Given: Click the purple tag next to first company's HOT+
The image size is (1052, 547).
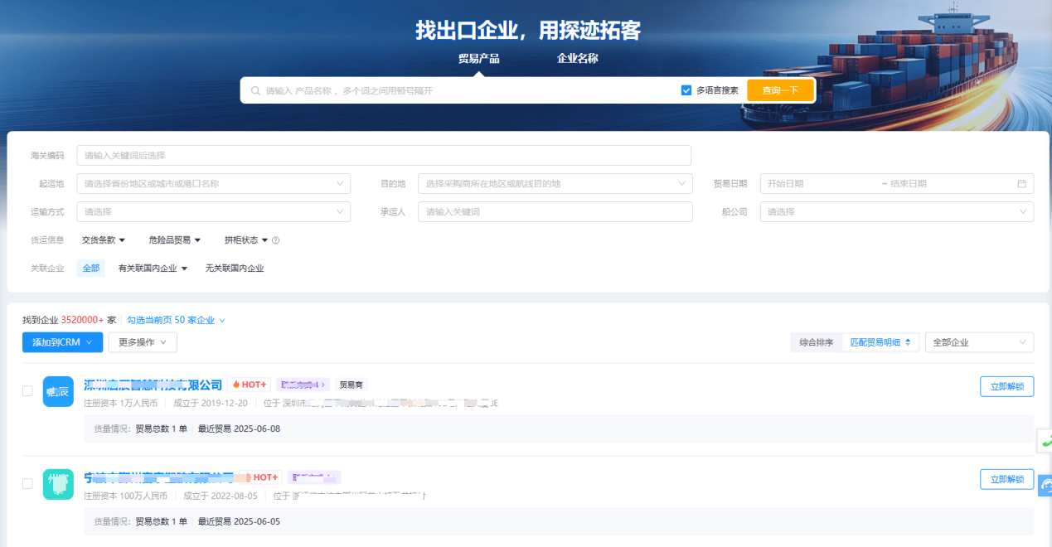Looking at the screenshot, I should 303,385.
